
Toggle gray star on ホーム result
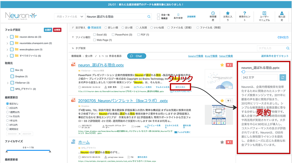[x=222, y=142]
